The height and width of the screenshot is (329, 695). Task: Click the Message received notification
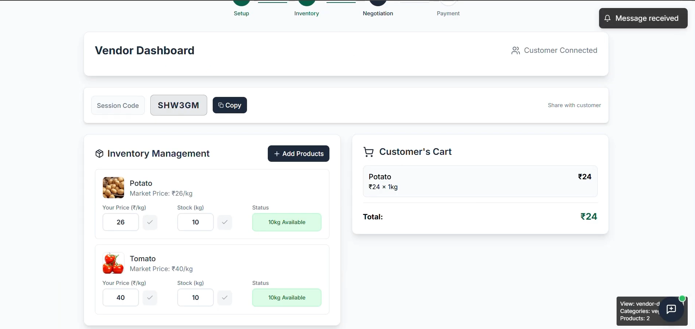pyautogui.click(x=643, y=18)
